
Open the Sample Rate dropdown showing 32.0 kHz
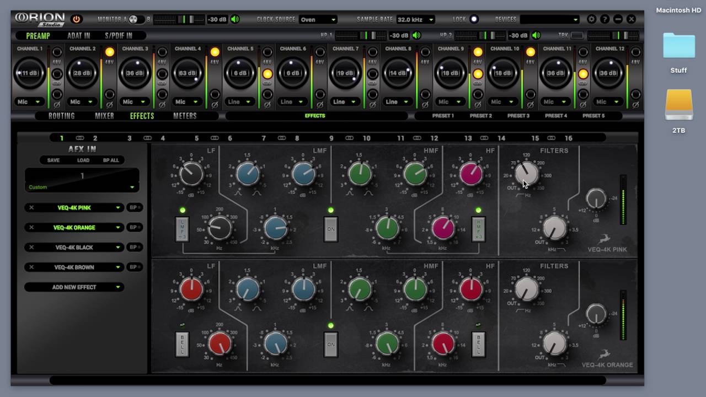[415, 19]
